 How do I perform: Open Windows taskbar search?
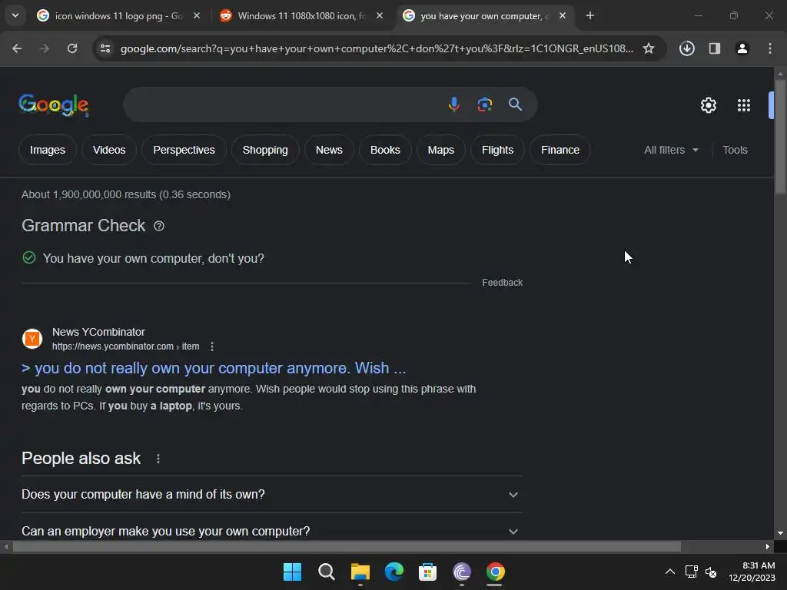pyautogui.click(x=326, y=572)
